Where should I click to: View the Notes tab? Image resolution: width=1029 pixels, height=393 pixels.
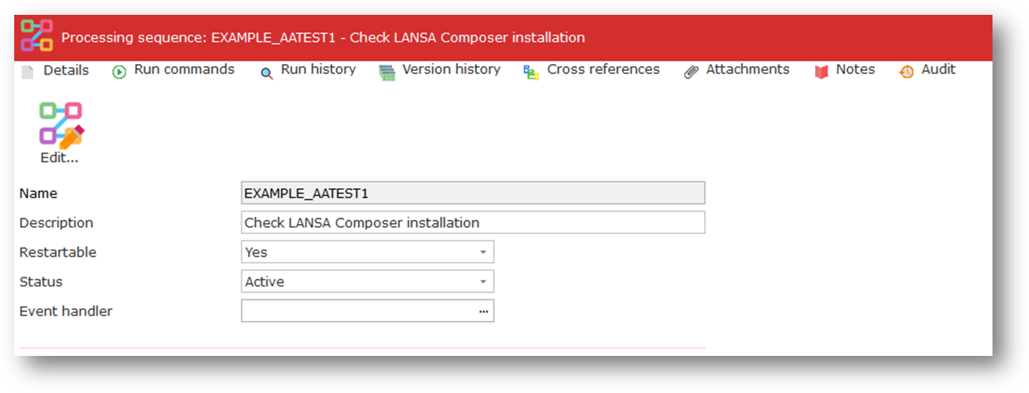[x=855, y=69]
